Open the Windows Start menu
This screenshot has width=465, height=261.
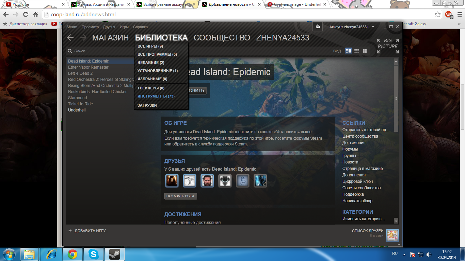tap(9, 254)
